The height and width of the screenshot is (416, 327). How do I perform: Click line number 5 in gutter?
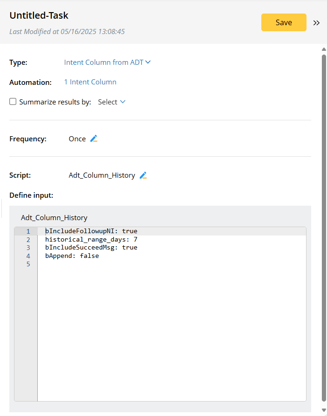click(28, 264)
